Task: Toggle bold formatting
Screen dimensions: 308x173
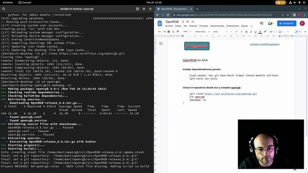Action: click(x=246, y=32)
